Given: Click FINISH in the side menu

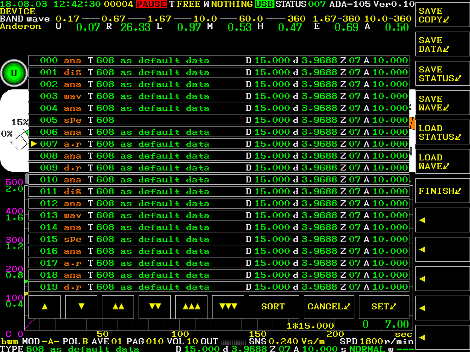Looking at the screenshot, I should pos(442,191).
